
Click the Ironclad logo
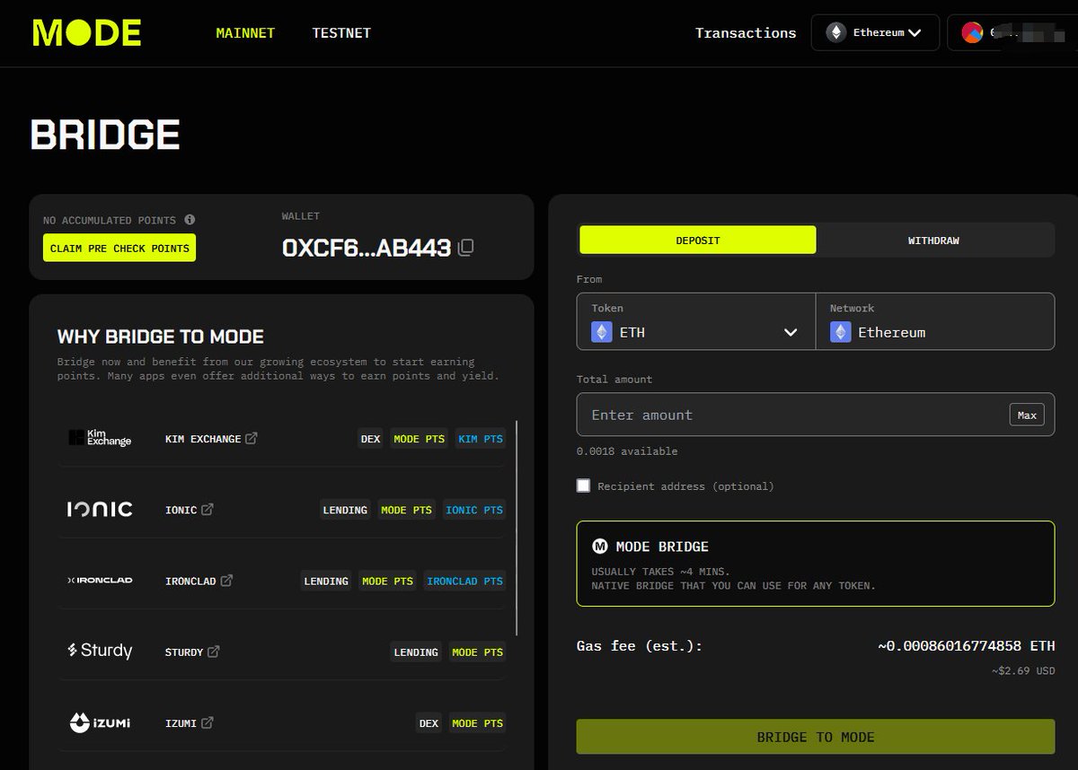pos(100,580)
